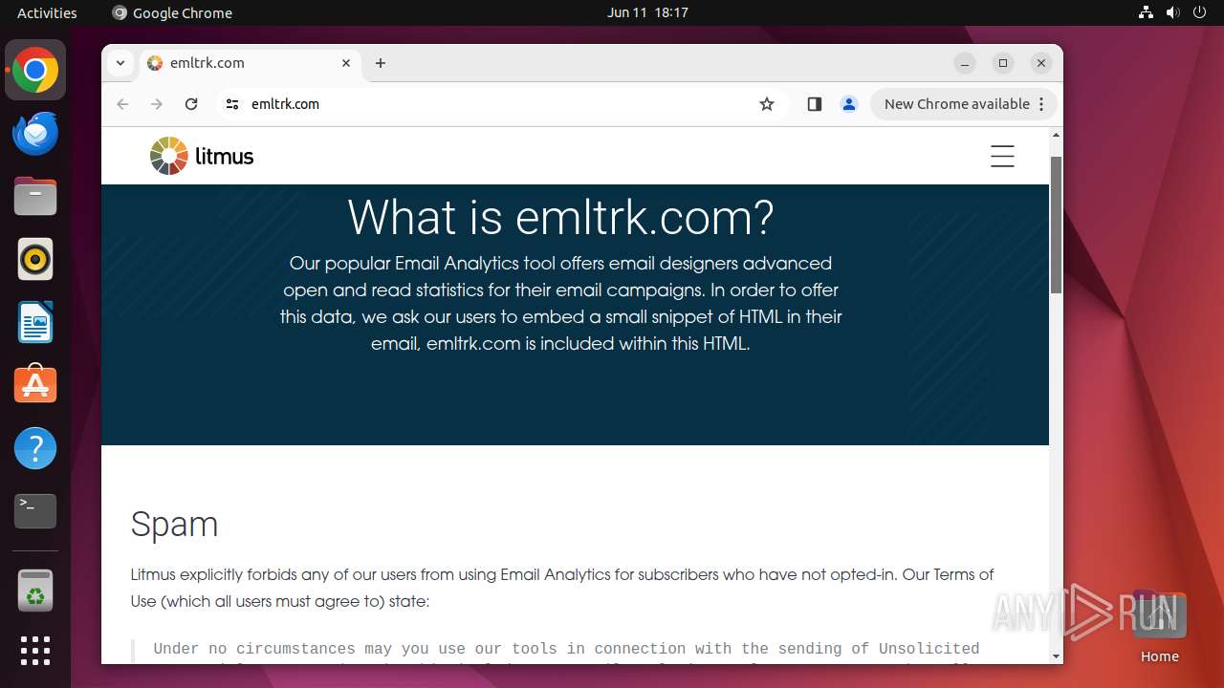This screenshot has height=688, width=1224.
Task: Open LibreOffice Writer from the dock
Action: coord(35,322)
